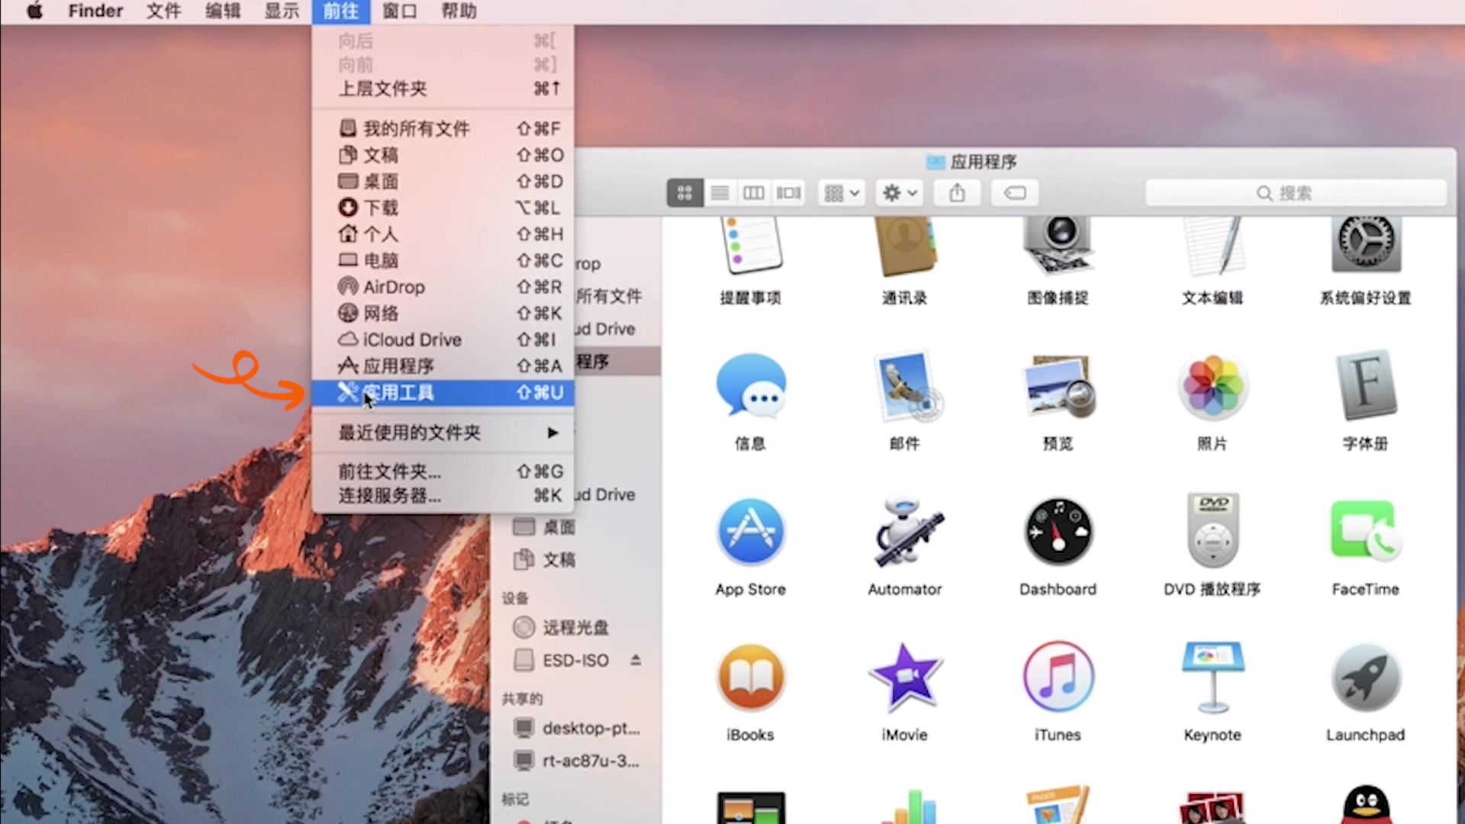Choose 实用工具 in the Go menu
The height and width of the screenshot is (824, 1465).
[443, 392]
